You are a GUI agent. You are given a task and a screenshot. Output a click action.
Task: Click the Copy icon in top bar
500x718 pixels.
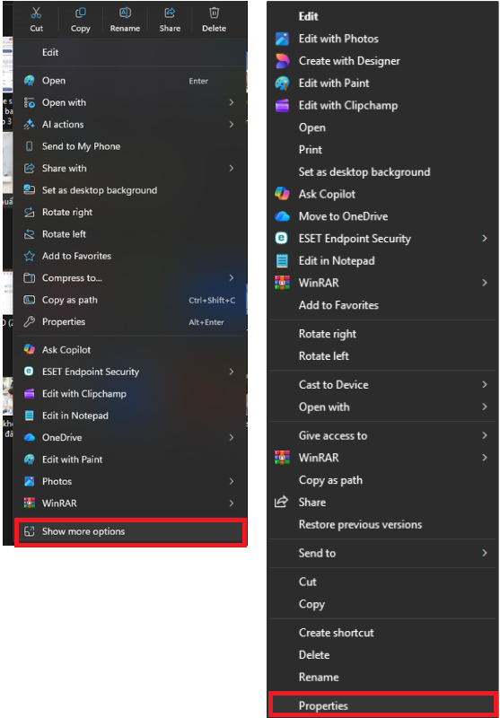pos(80,13)
